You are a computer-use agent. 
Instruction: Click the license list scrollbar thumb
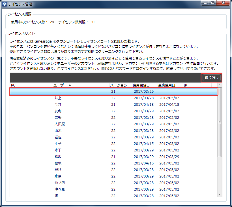tap(220, 122)
